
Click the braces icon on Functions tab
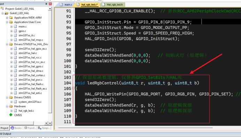26,128
